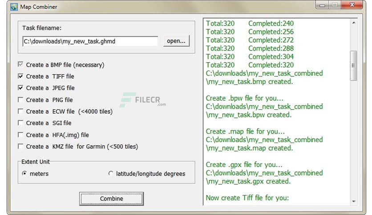Enable Create a HFA(.img) file checkbox
This screenshot has width=372, height=215.
[20, 135]
